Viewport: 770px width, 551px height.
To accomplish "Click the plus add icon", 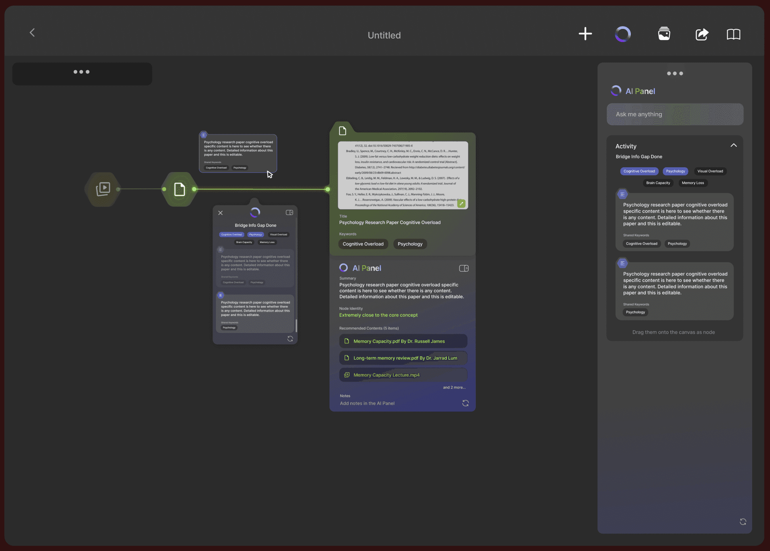I will coord(585,34).
